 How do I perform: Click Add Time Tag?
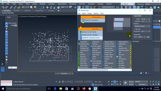pyautogui.click(x=98, y=85)
